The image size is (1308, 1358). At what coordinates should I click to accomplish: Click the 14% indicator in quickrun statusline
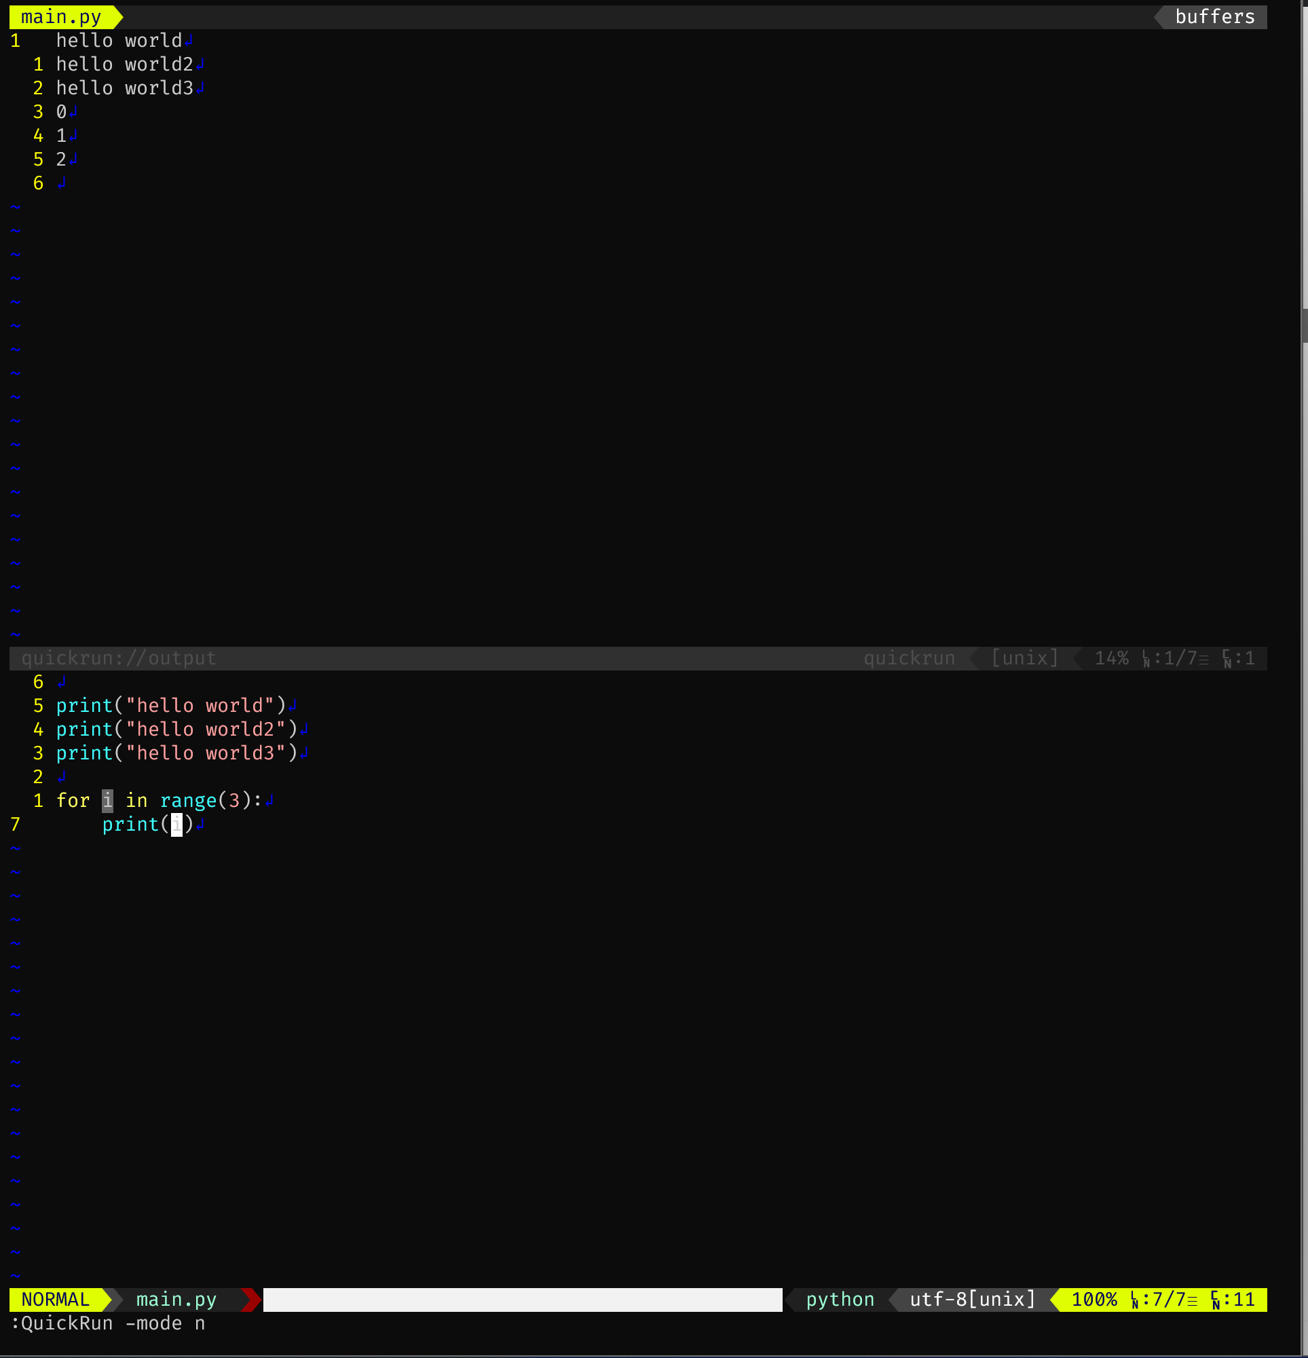click(1111, 658)
